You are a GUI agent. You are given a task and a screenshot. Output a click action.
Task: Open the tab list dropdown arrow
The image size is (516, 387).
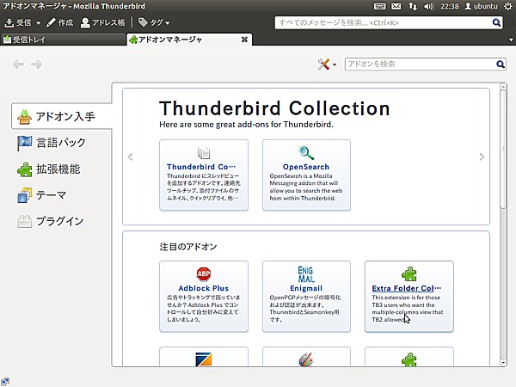point(511,40)
